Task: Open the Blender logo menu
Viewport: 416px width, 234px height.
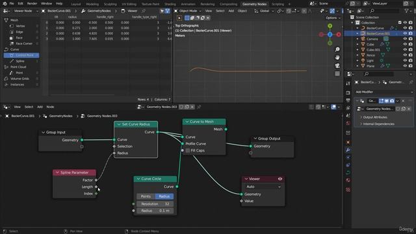Action: click(5, 4)
